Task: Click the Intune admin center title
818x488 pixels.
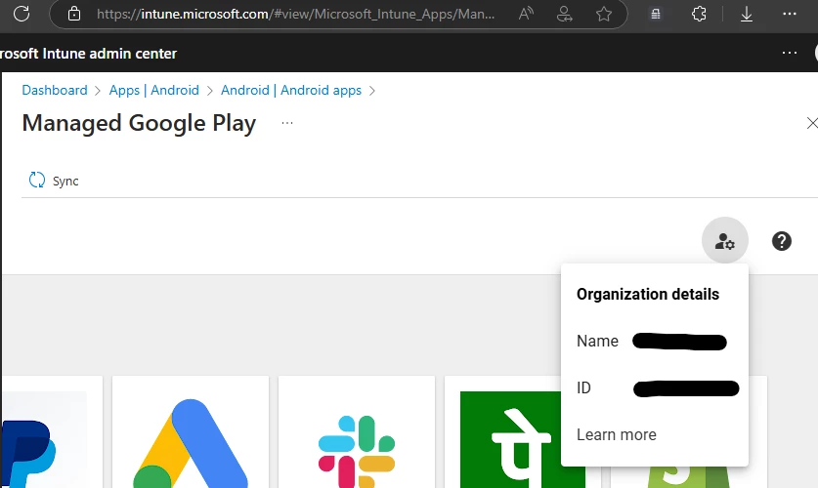Action: pos(88,53)
